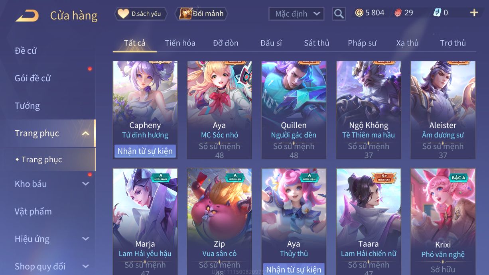Tap the gold coin icon
Screen dimensions: 489x275
(x=359, y=13)
